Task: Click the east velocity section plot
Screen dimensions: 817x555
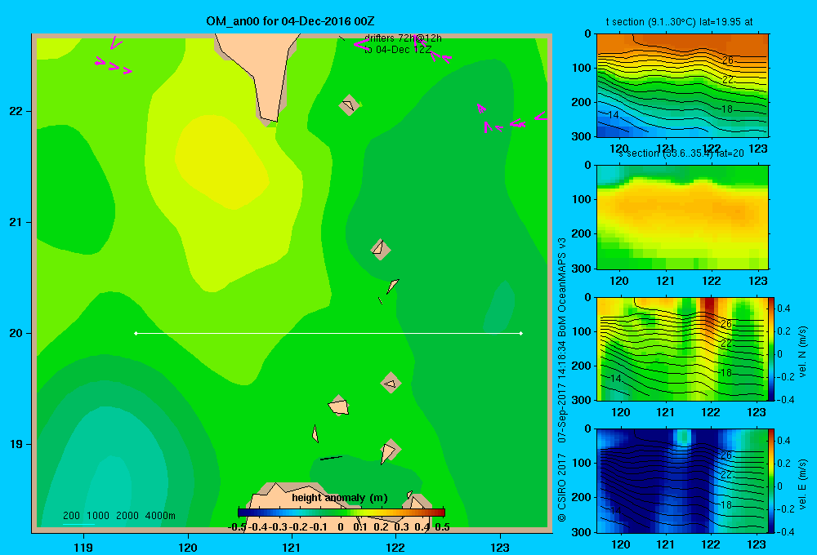Action: pyautogui.click(x=681, y=481)
